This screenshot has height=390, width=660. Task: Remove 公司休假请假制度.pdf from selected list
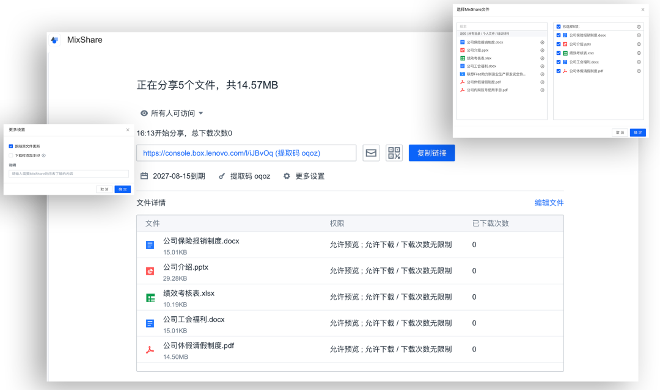639,71
